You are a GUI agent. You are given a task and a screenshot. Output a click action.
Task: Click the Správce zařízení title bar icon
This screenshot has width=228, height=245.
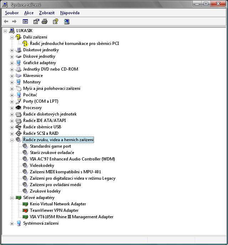pyautogui.click(x=5, y=5)
